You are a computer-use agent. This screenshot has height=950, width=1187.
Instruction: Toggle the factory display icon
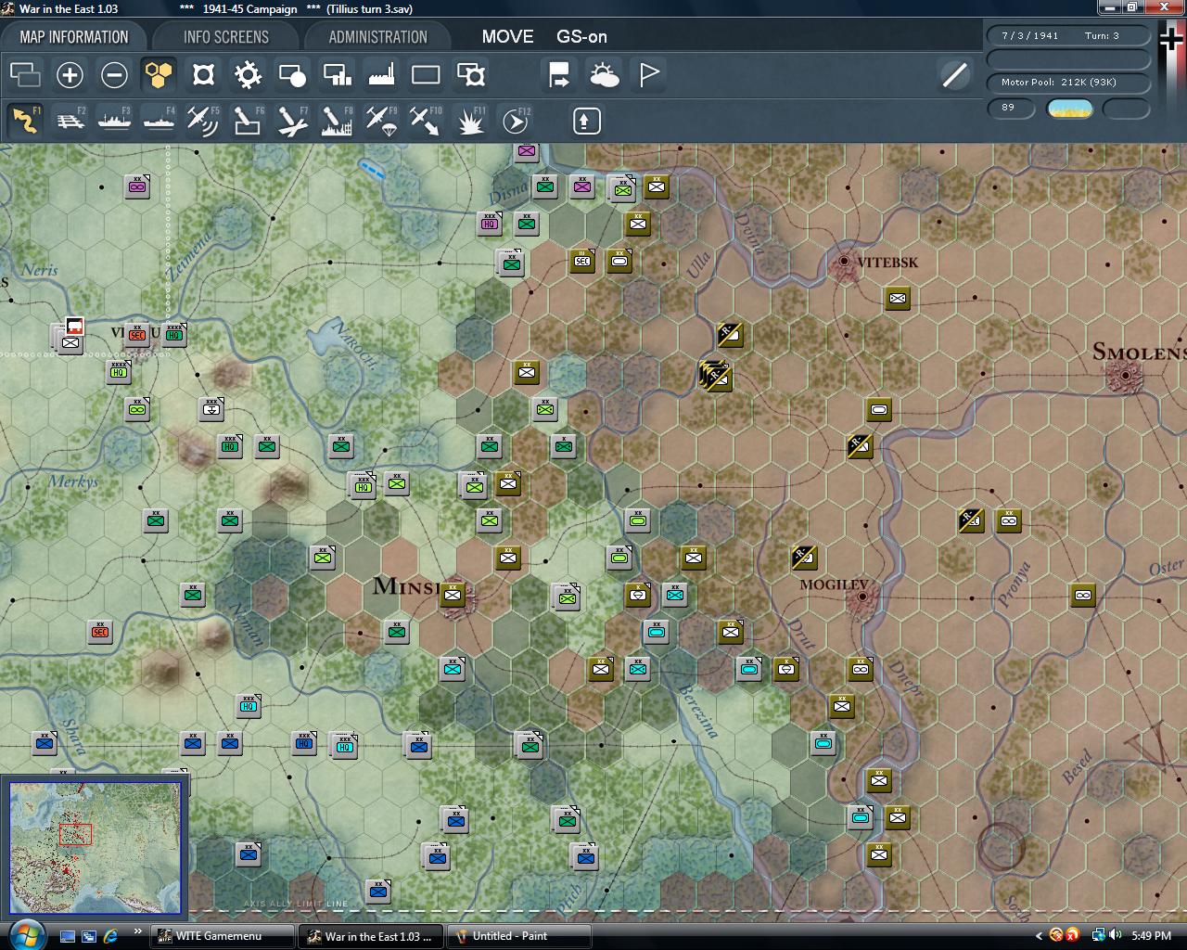(x=381, y=75)
